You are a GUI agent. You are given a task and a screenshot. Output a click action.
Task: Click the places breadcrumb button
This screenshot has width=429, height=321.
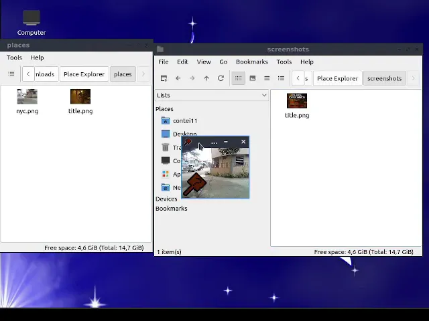click(123, 74)
